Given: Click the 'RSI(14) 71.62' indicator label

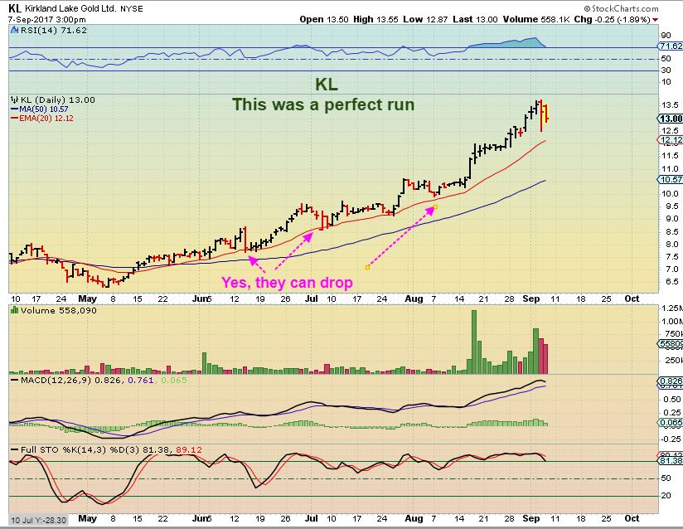Looking at the screenshot, I should pos(54,30).
